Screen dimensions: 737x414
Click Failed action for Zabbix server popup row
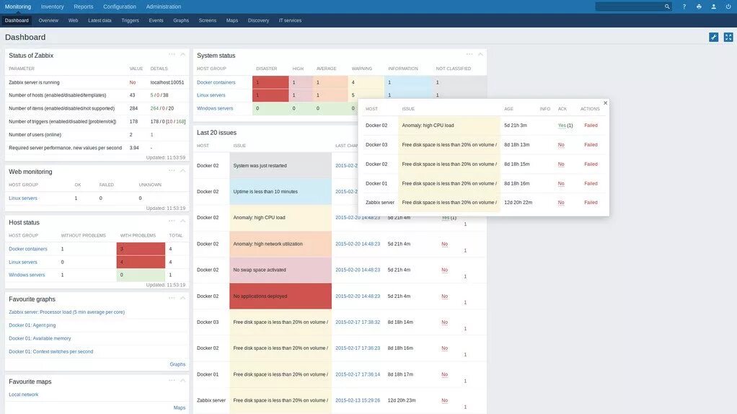(591, 203)
